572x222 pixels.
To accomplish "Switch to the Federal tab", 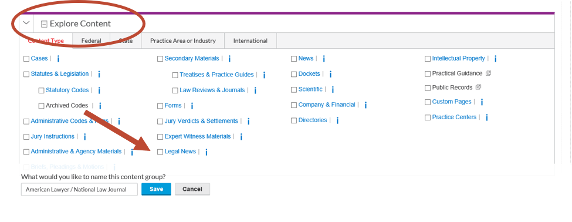I will pos(91,41).
